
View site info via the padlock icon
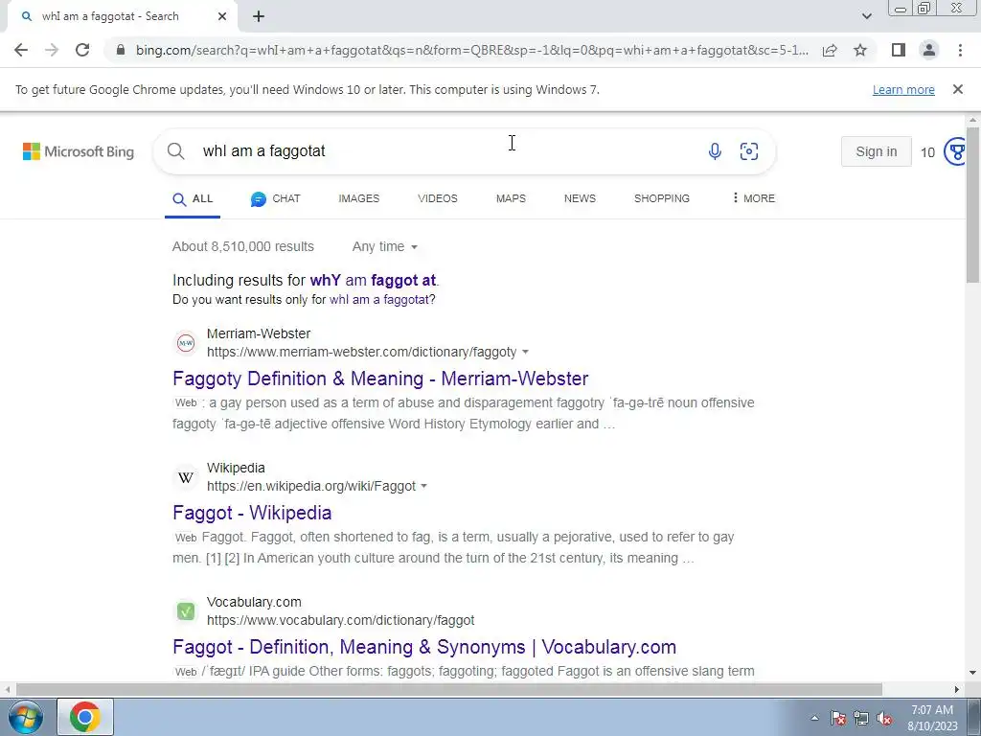pos(121,50)
